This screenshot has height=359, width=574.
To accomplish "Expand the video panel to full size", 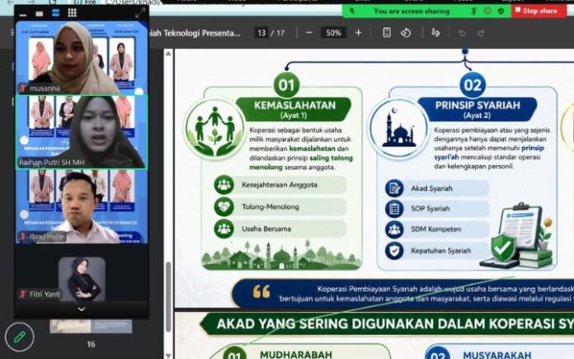I will point(140,14).
